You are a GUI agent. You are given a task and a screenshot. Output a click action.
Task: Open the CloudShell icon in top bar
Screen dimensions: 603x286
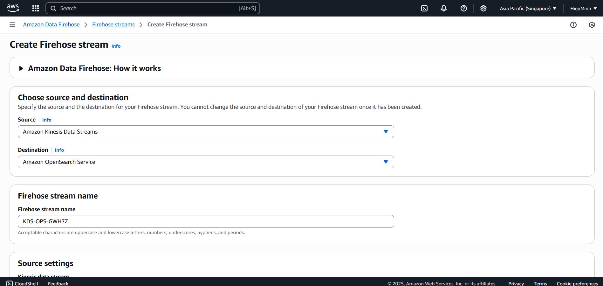pos(424,8)
